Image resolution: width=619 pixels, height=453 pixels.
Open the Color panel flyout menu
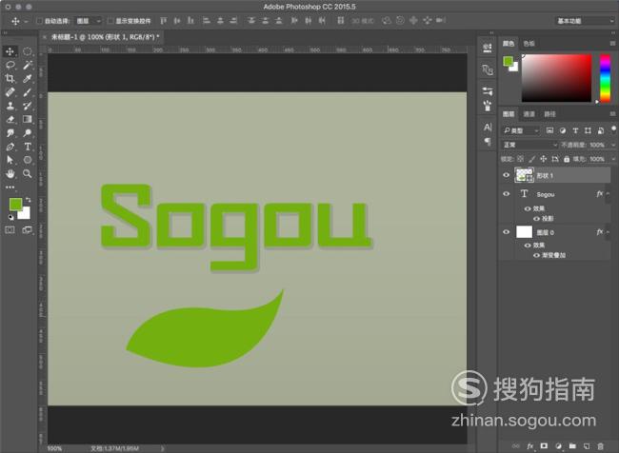tap(612, 43)
